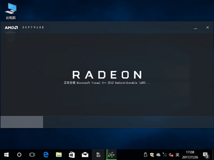
Task: Open Task View on the taskbar
Action: [32, 155]
